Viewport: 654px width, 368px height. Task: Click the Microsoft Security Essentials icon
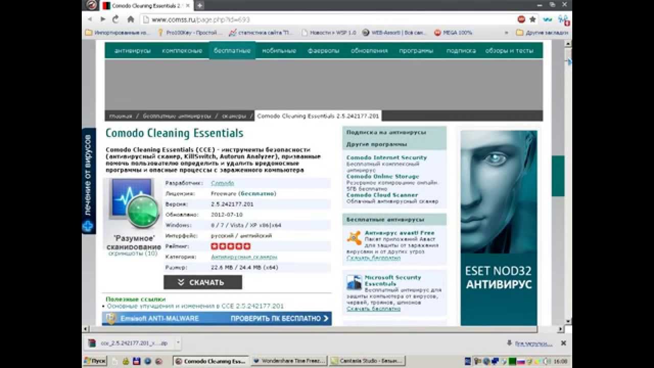pos(354,283)
